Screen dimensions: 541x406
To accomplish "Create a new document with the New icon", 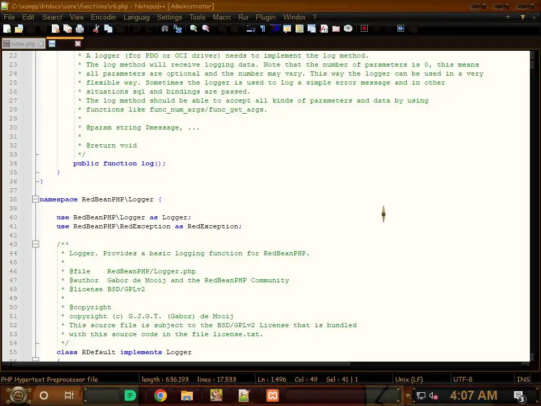I will (x=7, y=29).
